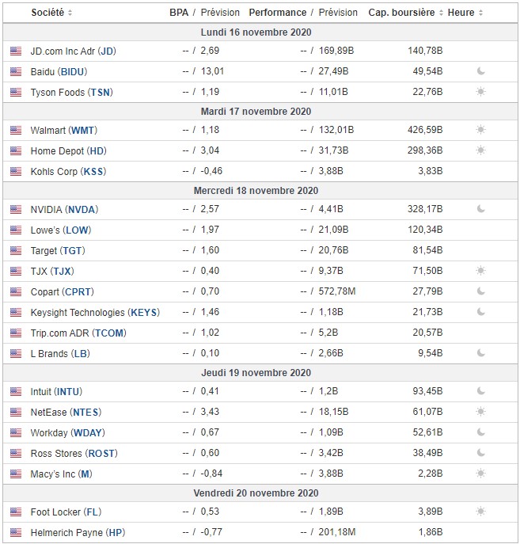Open the Home Depot company link
The width and height of the screenshot is (520, 544).
68,150
